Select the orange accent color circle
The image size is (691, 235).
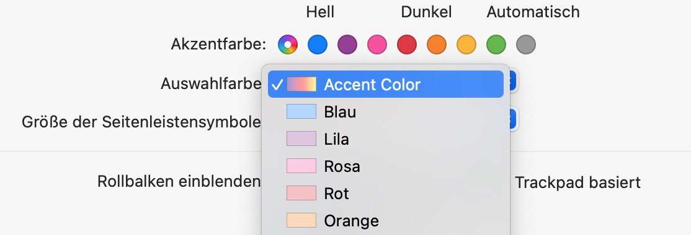(x=436, y=45)
